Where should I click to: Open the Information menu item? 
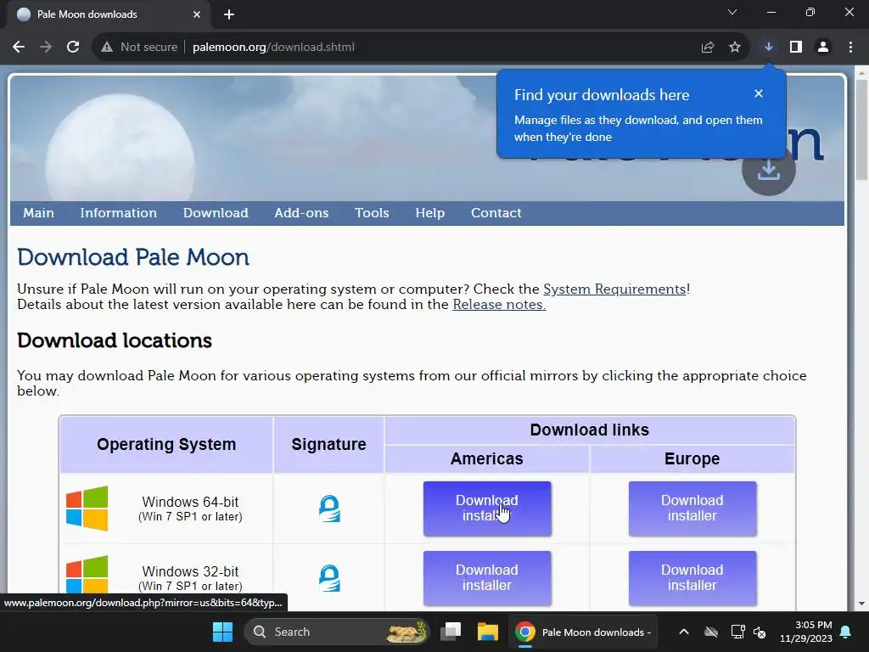119,213
